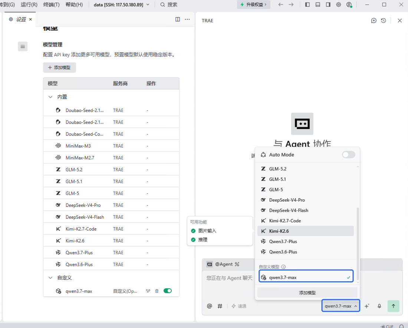Image resolution: width=408 pixels, height=328 pixels.
Task: Close the 设置 tab
Action: 30,19
